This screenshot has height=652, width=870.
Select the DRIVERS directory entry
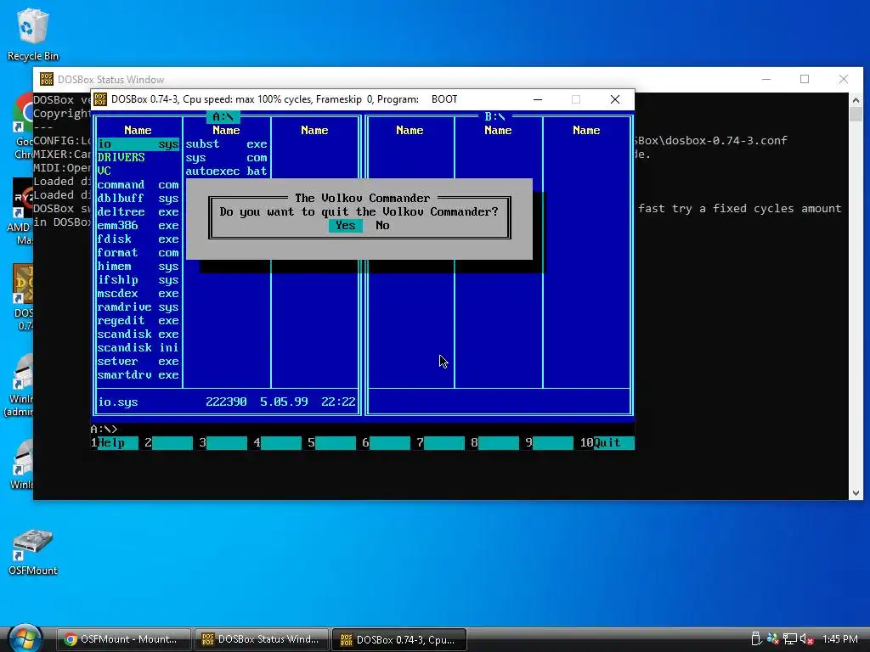121,157
